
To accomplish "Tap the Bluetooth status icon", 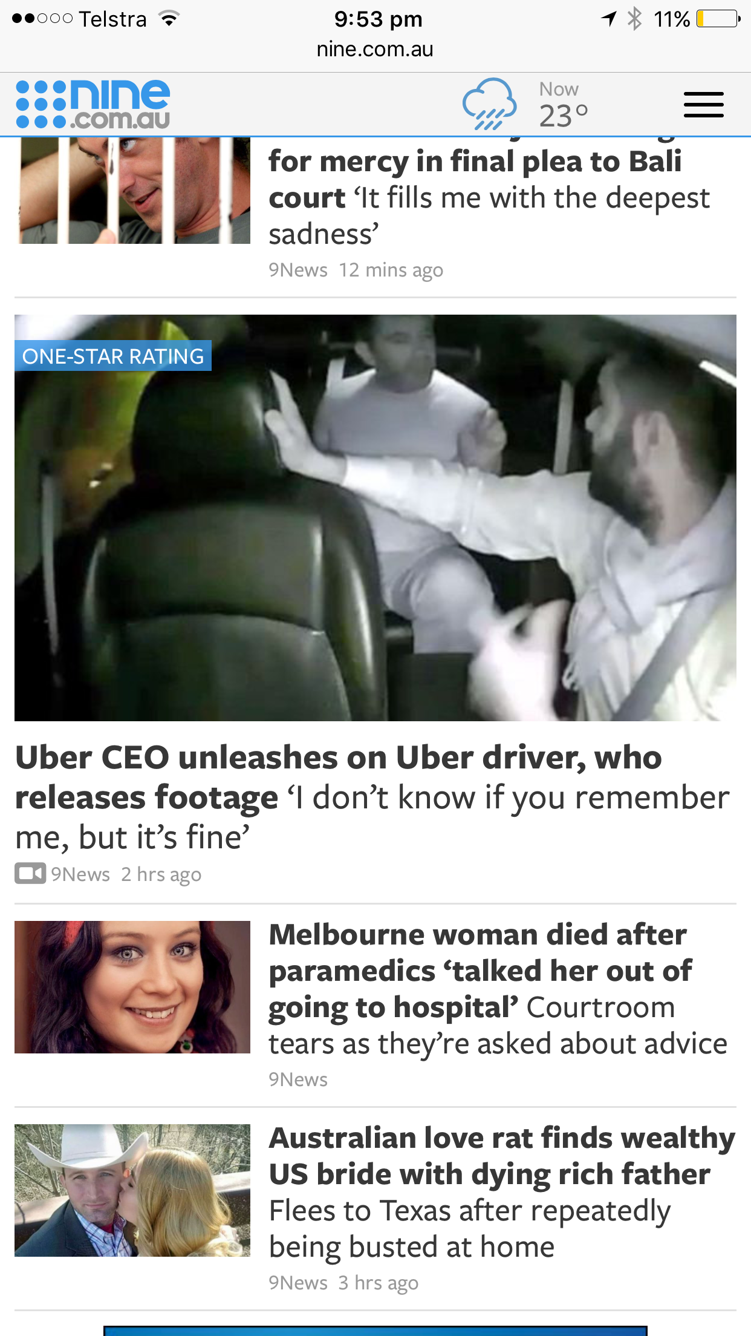I will [x=634, y=19].
